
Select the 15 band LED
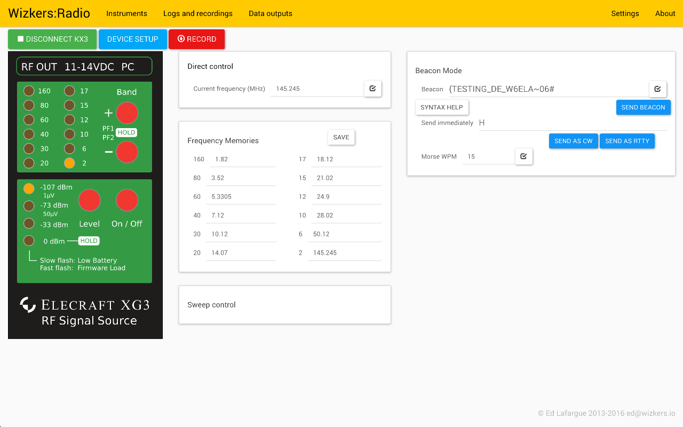pyautogui.click(x=69, y=105)
